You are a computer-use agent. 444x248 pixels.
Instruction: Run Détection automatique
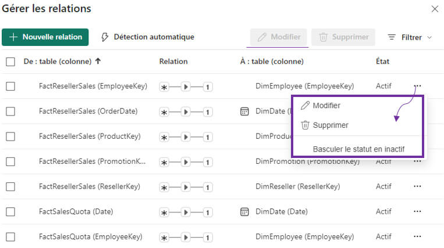point(148,37)
